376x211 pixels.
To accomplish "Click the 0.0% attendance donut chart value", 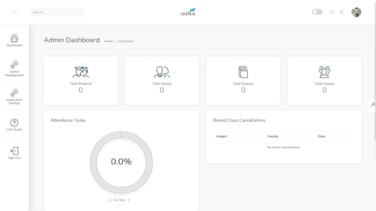I will 121,161.
